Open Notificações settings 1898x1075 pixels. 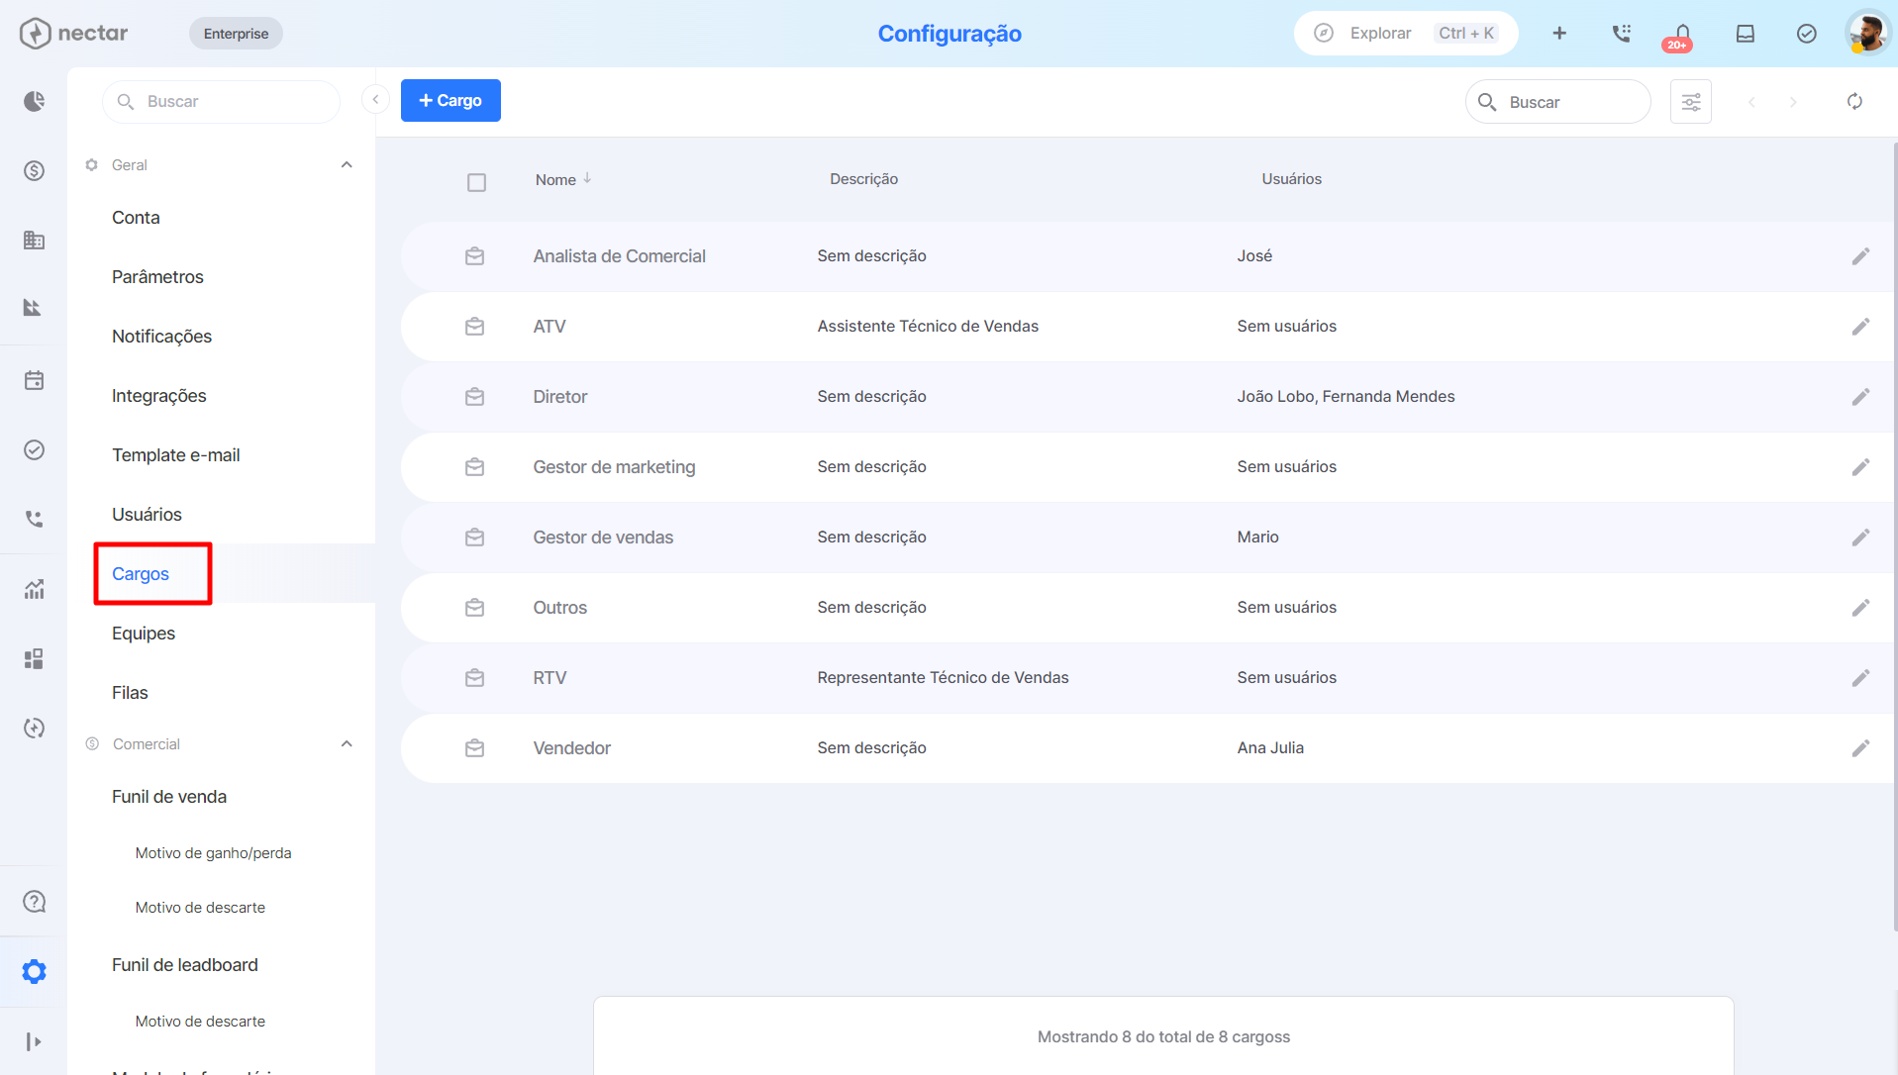coord(161,337)
